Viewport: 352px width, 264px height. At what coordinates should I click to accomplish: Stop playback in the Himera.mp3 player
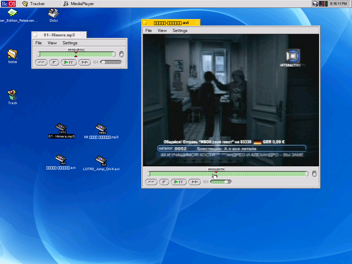coord(54,62)
